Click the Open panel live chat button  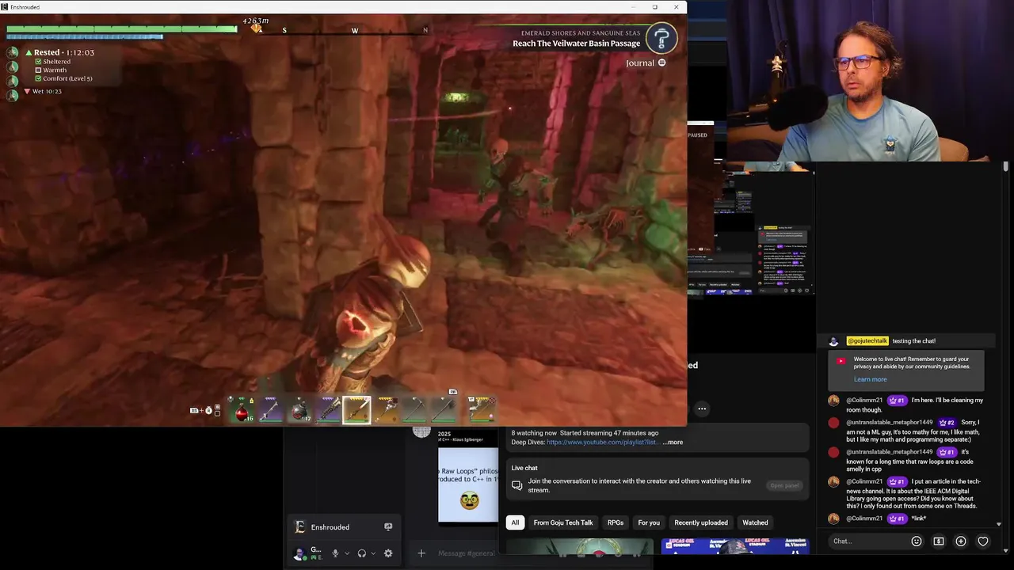tap(784, 485)
